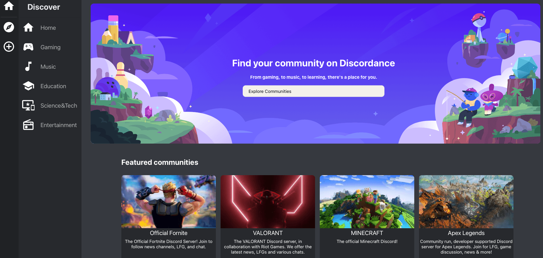Click the Explore Communities search field
The width and height of the screenshot is (543, 258).
313,91
